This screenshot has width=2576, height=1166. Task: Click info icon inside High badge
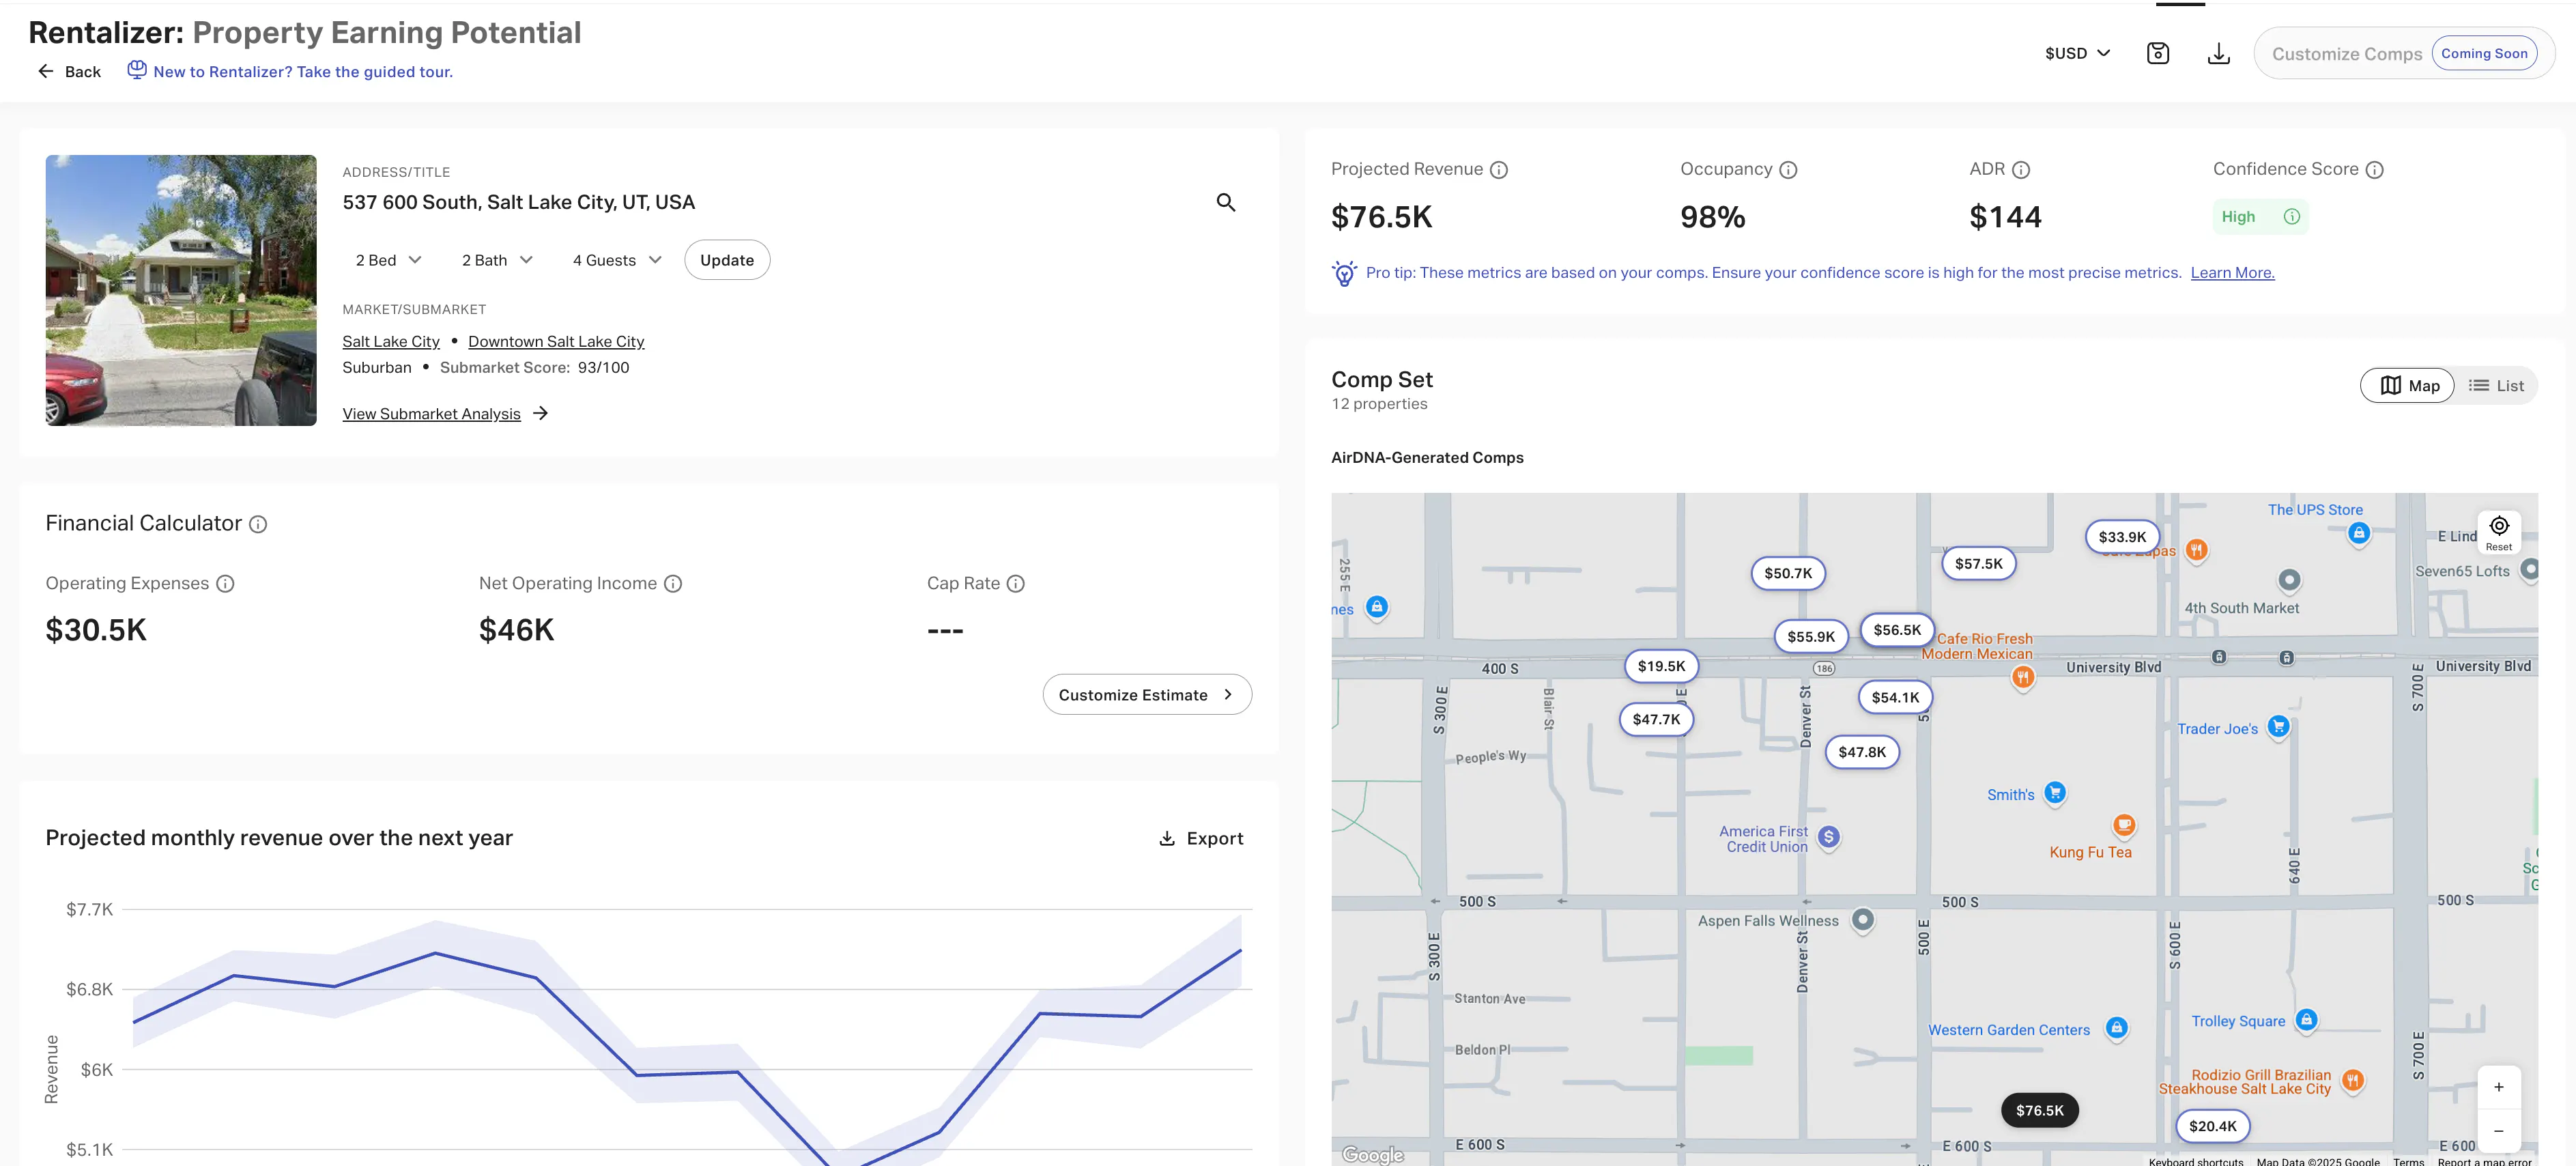coord(2291,217)
